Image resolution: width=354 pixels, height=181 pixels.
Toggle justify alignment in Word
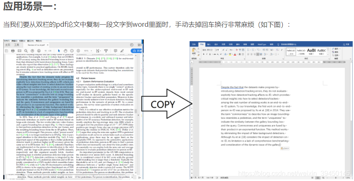tap(258, 54)
